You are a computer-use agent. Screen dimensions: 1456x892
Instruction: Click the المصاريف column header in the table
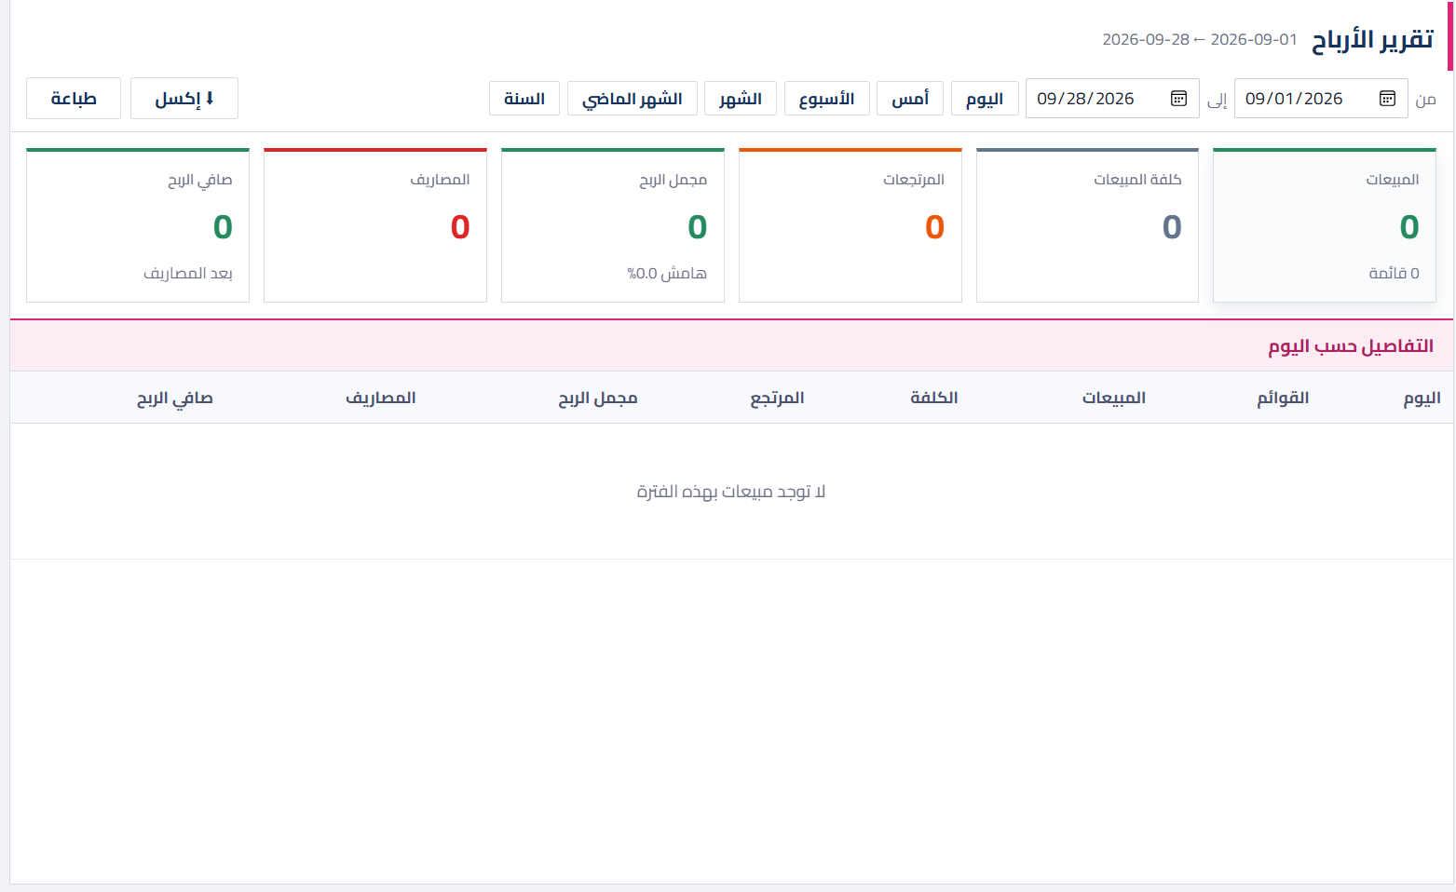coord(381,398)
